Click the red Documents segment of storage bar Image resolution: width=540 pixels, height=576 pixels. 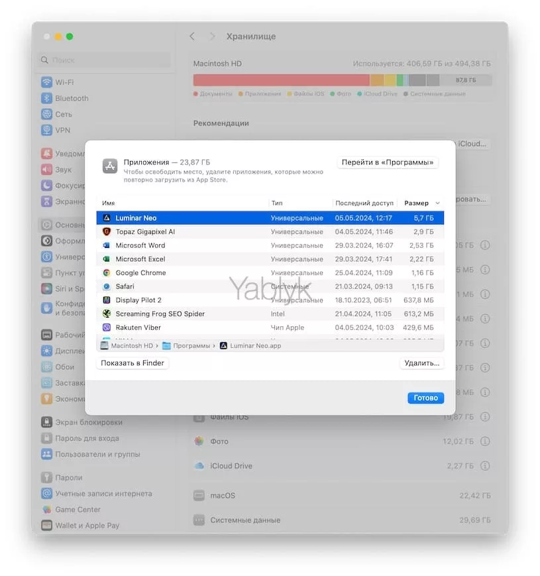point(281,80)
